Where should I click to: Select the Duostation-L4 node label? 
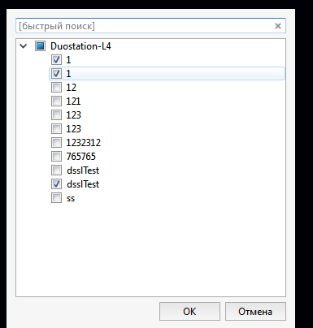pos(80,46)
